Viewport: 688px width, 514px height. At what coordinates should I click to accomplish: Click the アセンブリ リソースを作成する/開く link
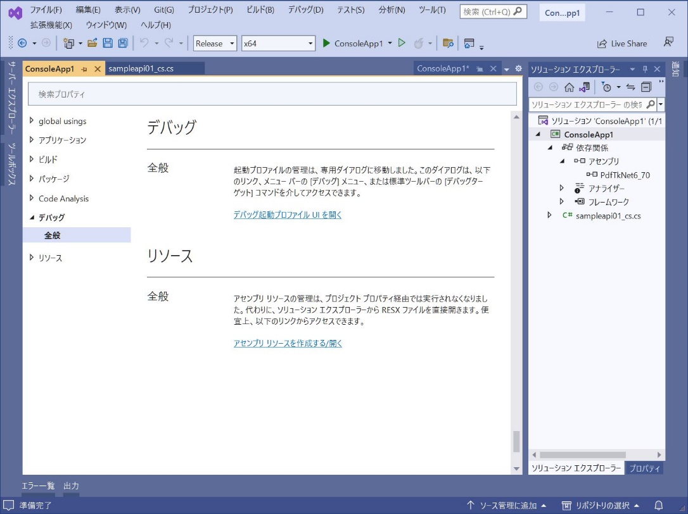click(x=288, y=343)
